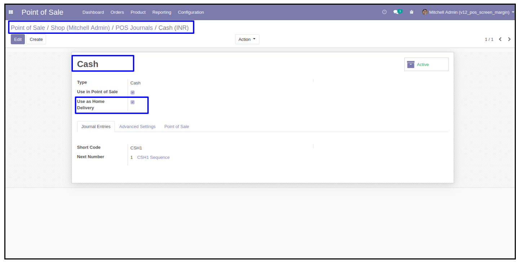
Task: Click the Edit button
Action: [18, 39]
